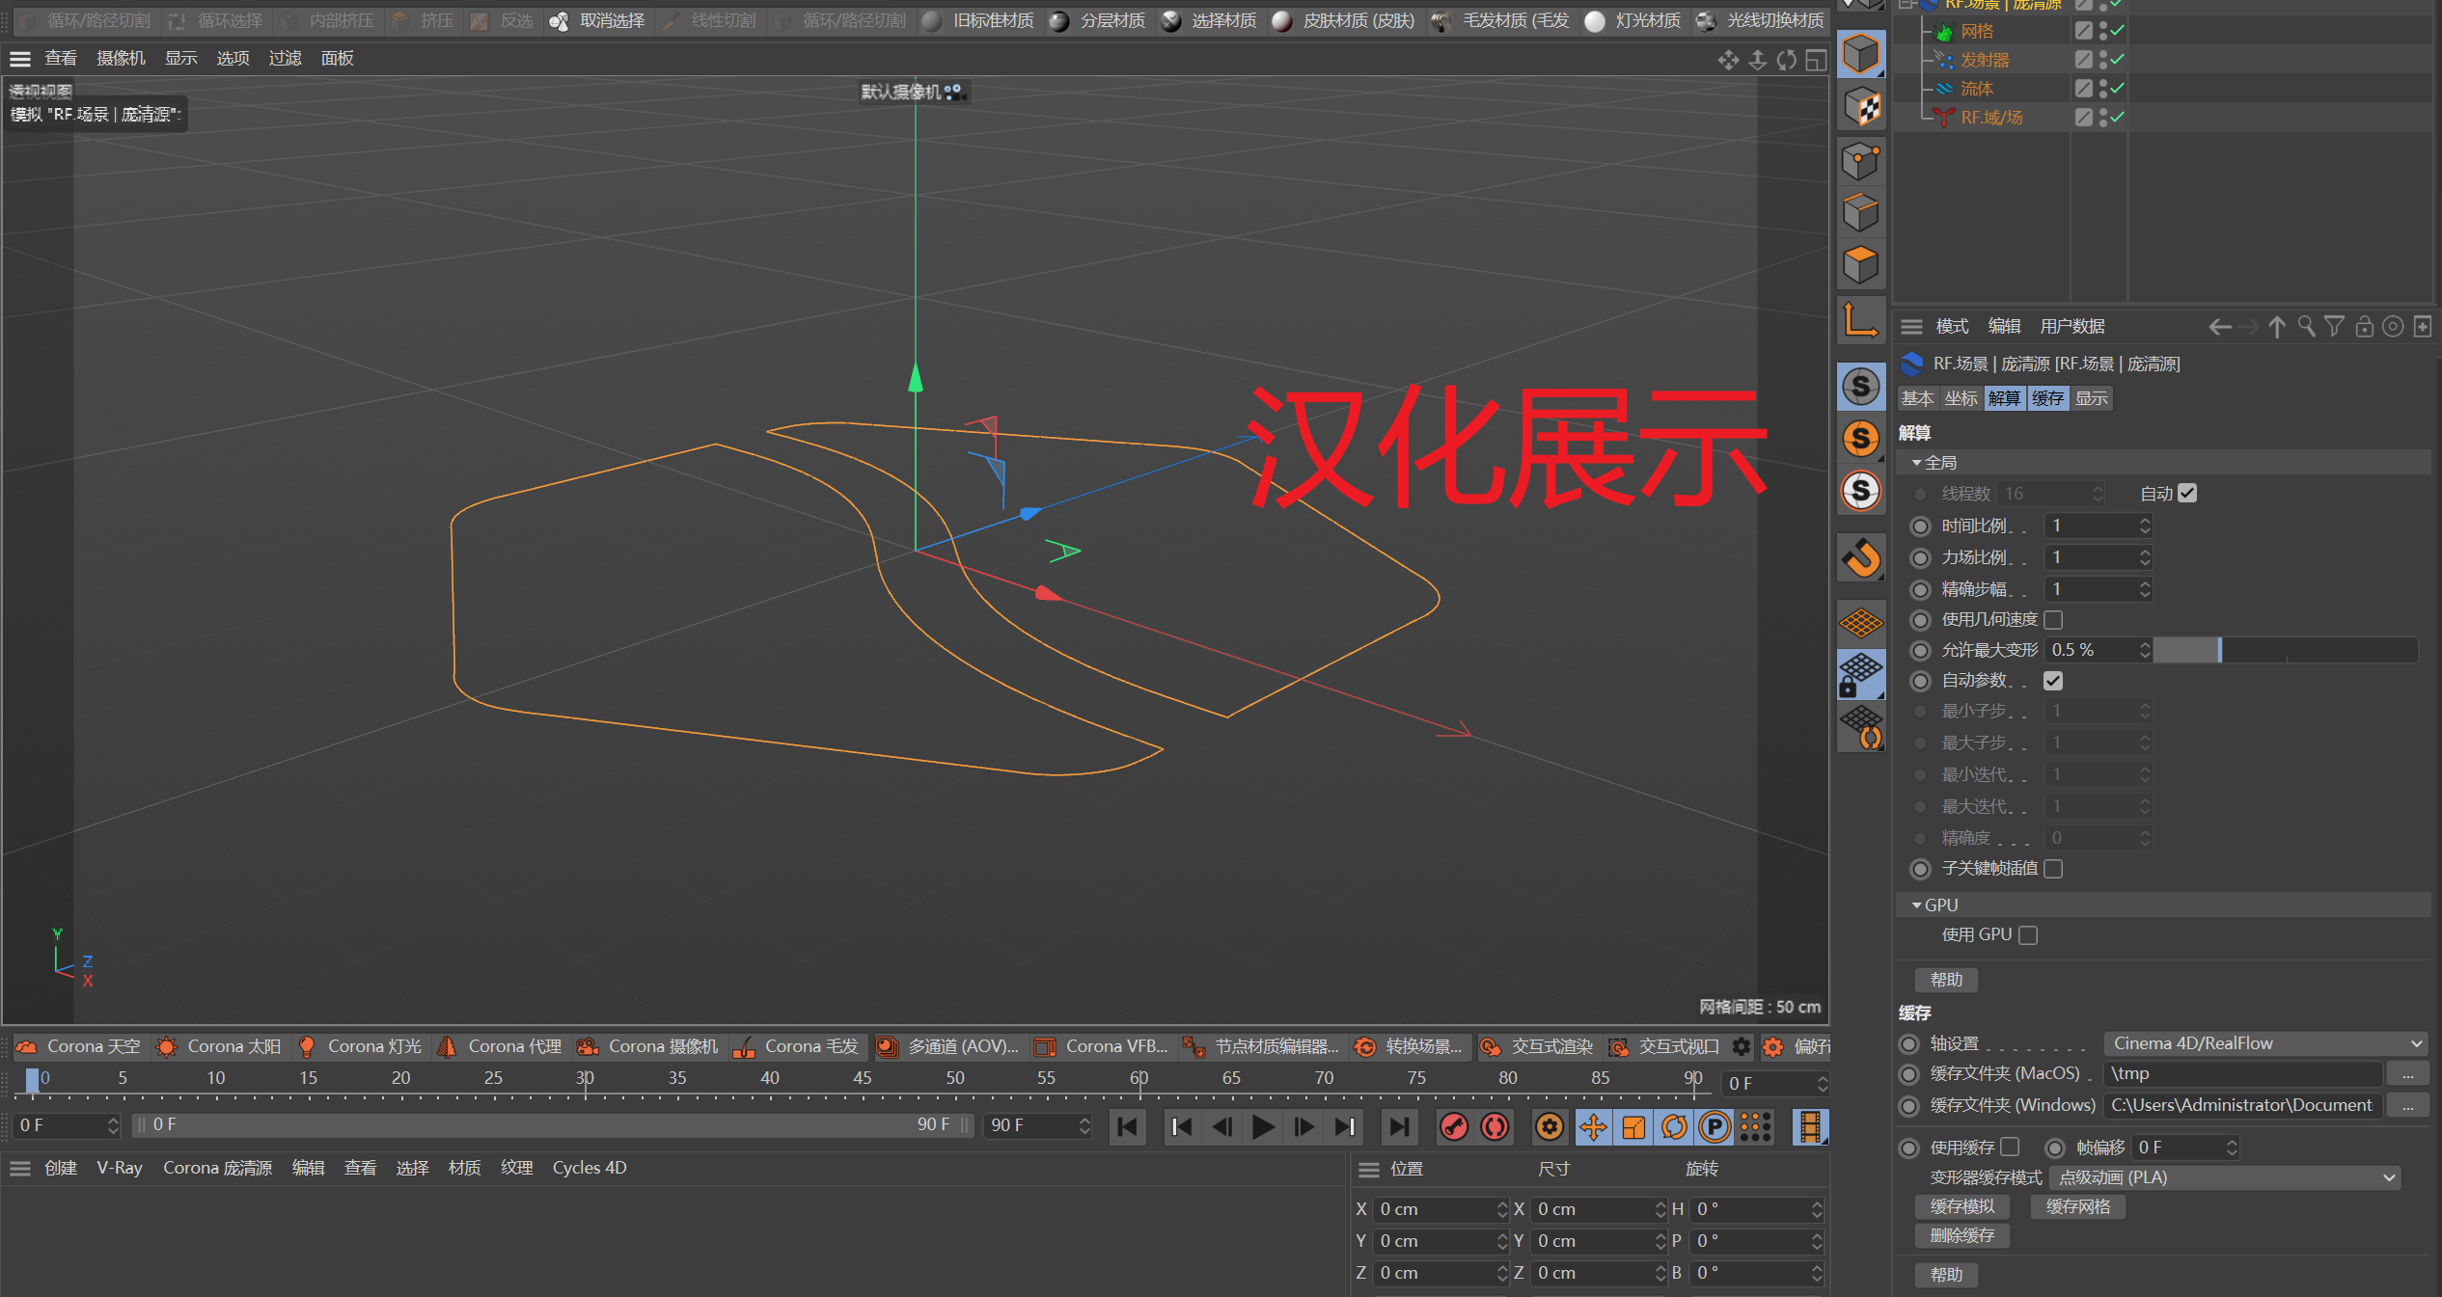The image size is (2442, 1297).
Task: Click the magnet snap icon
Action: [x=1860, y=557]
